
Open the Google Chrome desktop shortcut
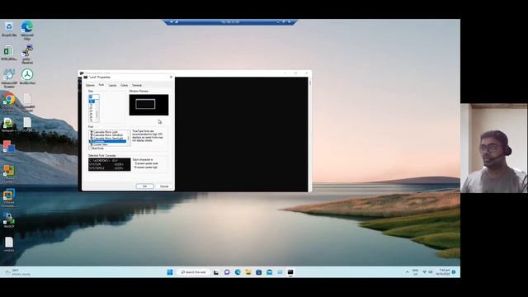(9, 101)
